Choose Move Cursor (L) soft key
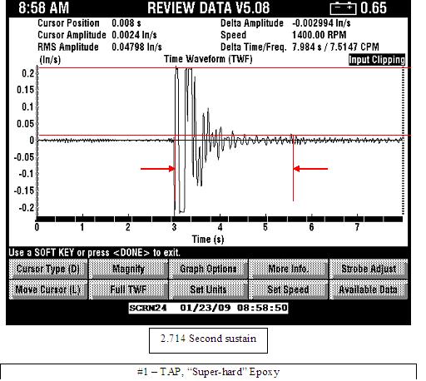 [x=48, y=289]
